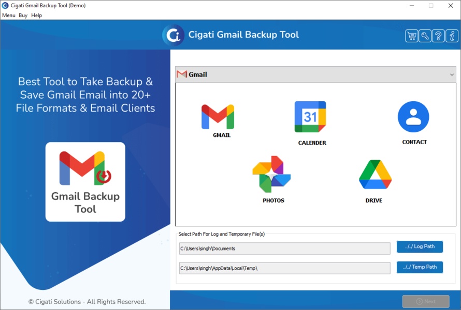The image size is (461, 310).
Task: Expand the Gmail source dropdown
Action: pos(452,74)
